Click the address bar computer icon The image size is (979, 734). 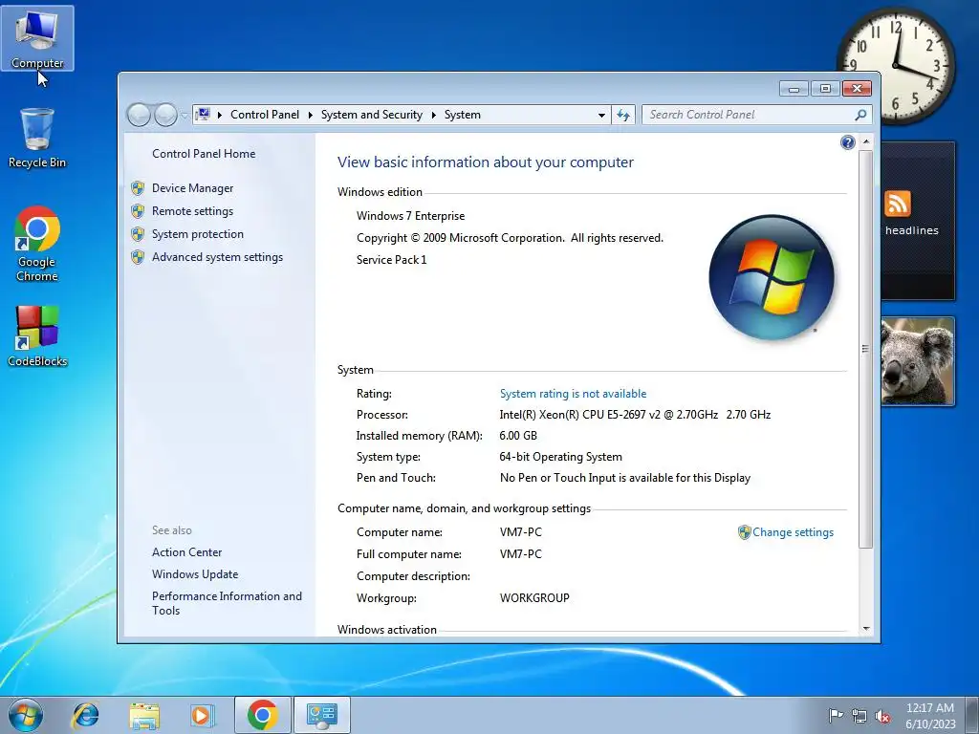[203, 115]
